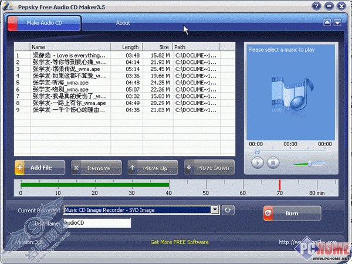352x264 pixels.
Task: Click the Remove button
Action: click(97, 167)
